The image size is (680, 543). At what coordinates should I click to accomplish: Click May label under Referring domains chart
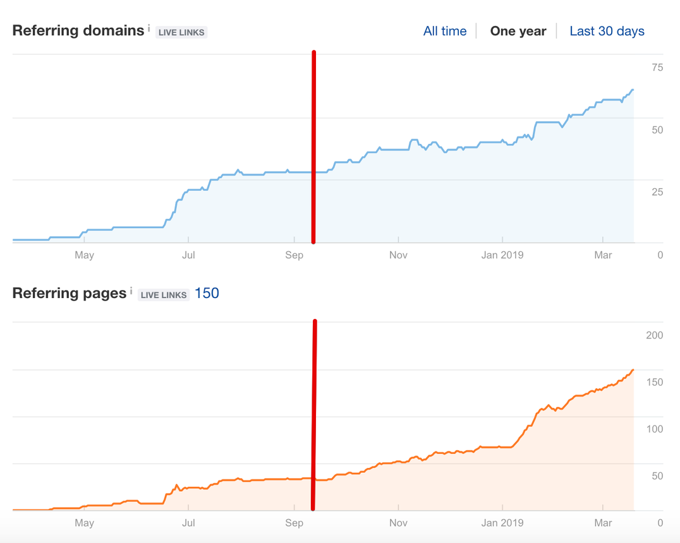click(84, 255)
